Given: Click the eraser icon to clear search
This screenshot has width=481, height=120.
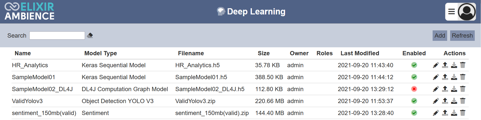Looking at the screenshot, I should click(90, 36).
